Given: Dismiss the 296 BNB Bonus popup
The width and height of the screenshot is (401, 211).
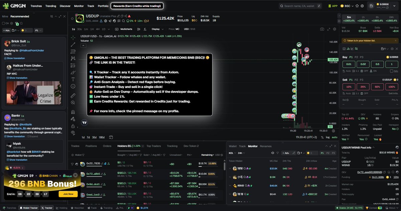Looking at the screenshot, I should [x=76, y=175].
